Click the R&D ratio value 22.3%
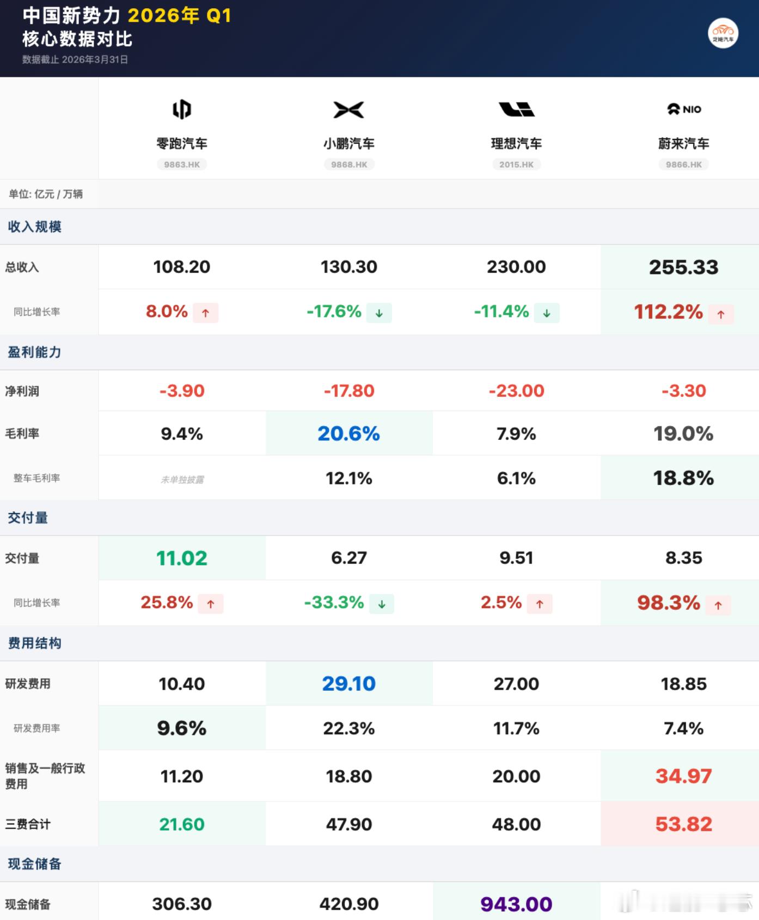 [349, 728]
